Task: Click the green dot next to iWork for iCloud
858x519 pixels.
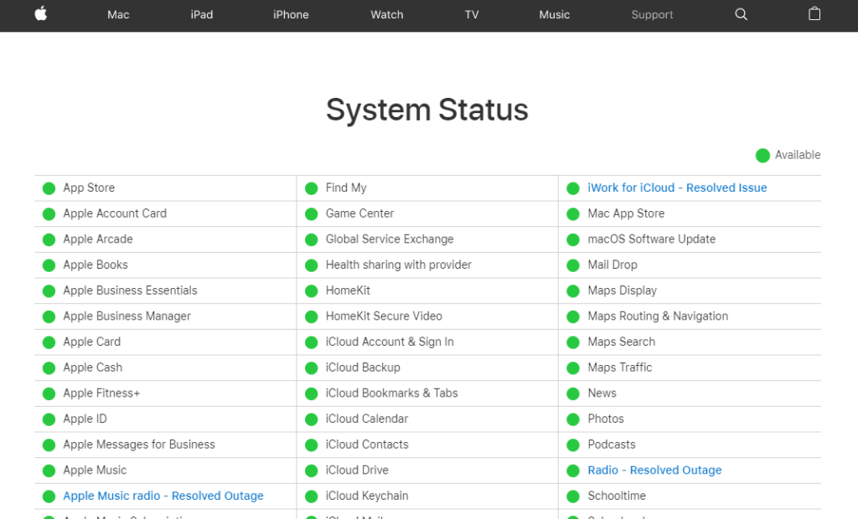Action: [x=573, y=188]
